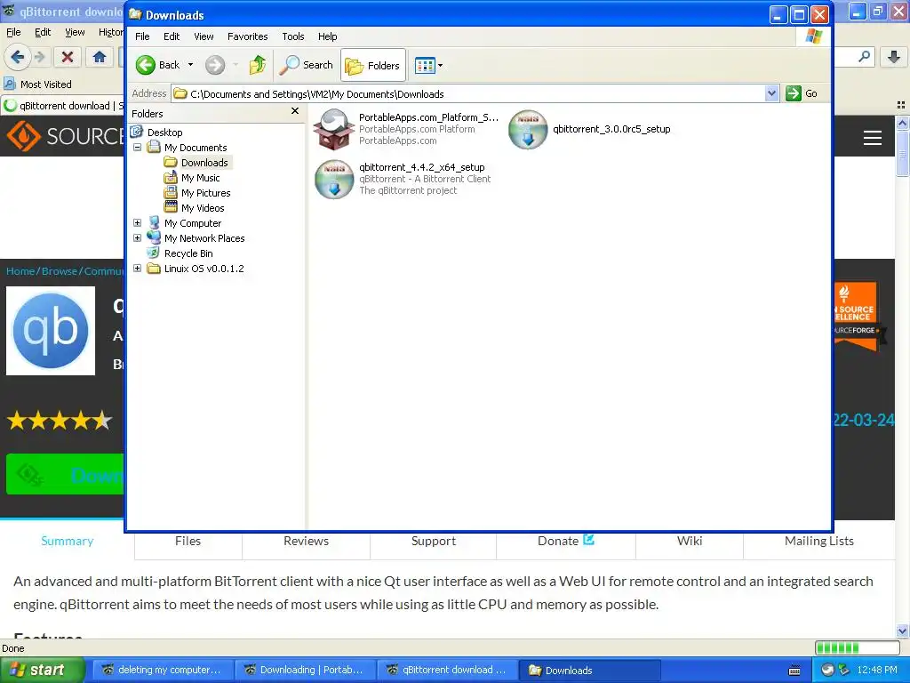
Task: Switch to the Summary tab
Action: tap(68, 541)
